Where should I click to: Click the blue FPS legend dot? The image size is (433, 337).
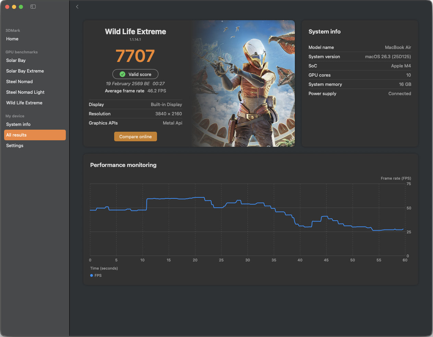tap(92, 275)
